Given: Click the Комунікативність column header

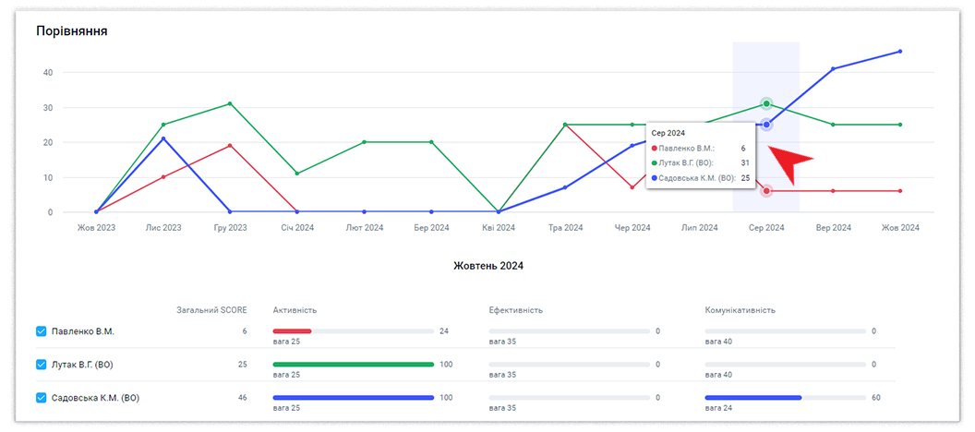Looking at the screenshot, I should pyautogui.click(x=740, y=311).
